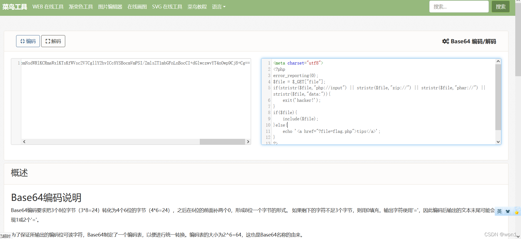Go to 图片编辑器 in navigation bar

[x=110, y=7]
